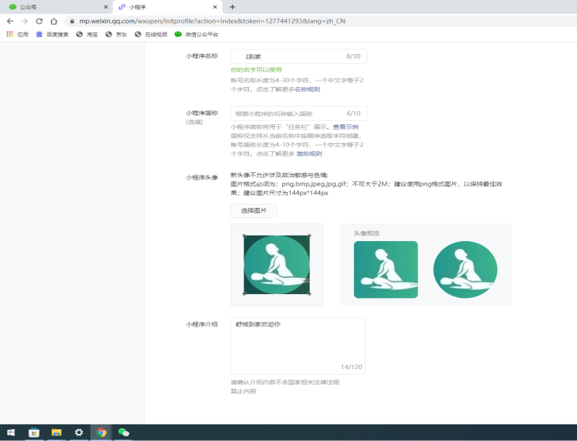Go to the browser home page icon
Image resolution: width=577 pixels, height=441 pixels.
54,21
